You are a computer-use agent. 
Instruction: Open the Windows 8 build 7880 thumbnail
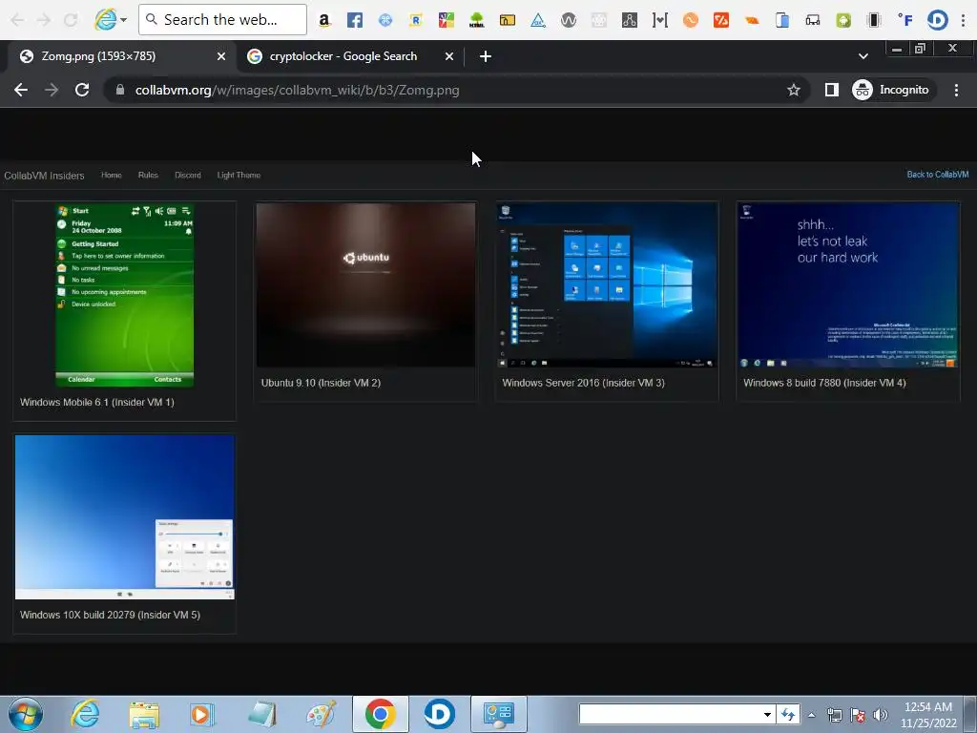coord(848,284)
